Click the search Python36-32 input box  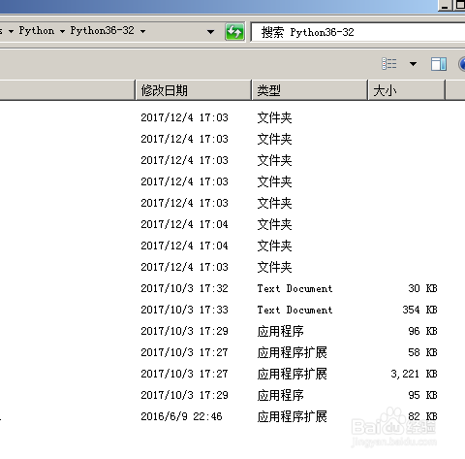point(357,32)
